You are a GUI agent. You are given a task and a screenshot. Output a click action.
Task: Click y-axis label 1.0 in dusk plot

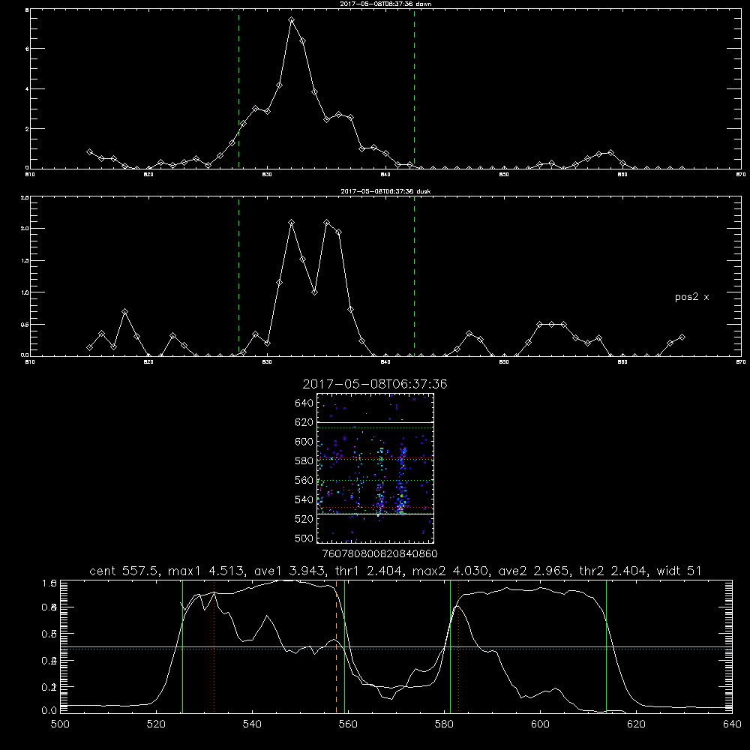[x=25, y=292]
